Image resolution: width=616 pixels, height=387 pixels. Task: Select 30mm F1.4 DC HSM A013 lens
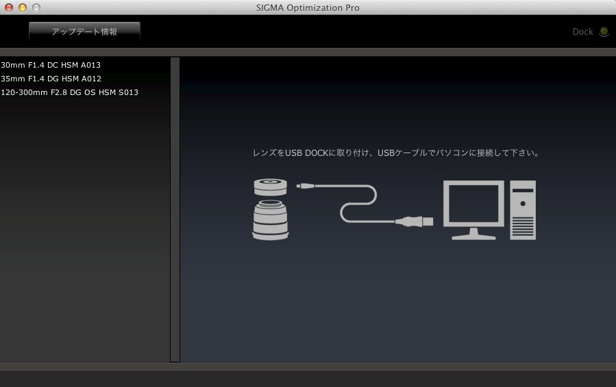click(51, 65)
